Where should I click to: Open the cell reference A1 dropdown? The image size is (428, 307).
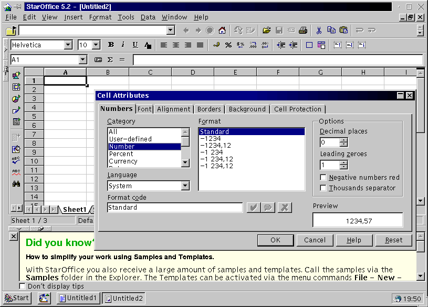(x=83, y=59)
